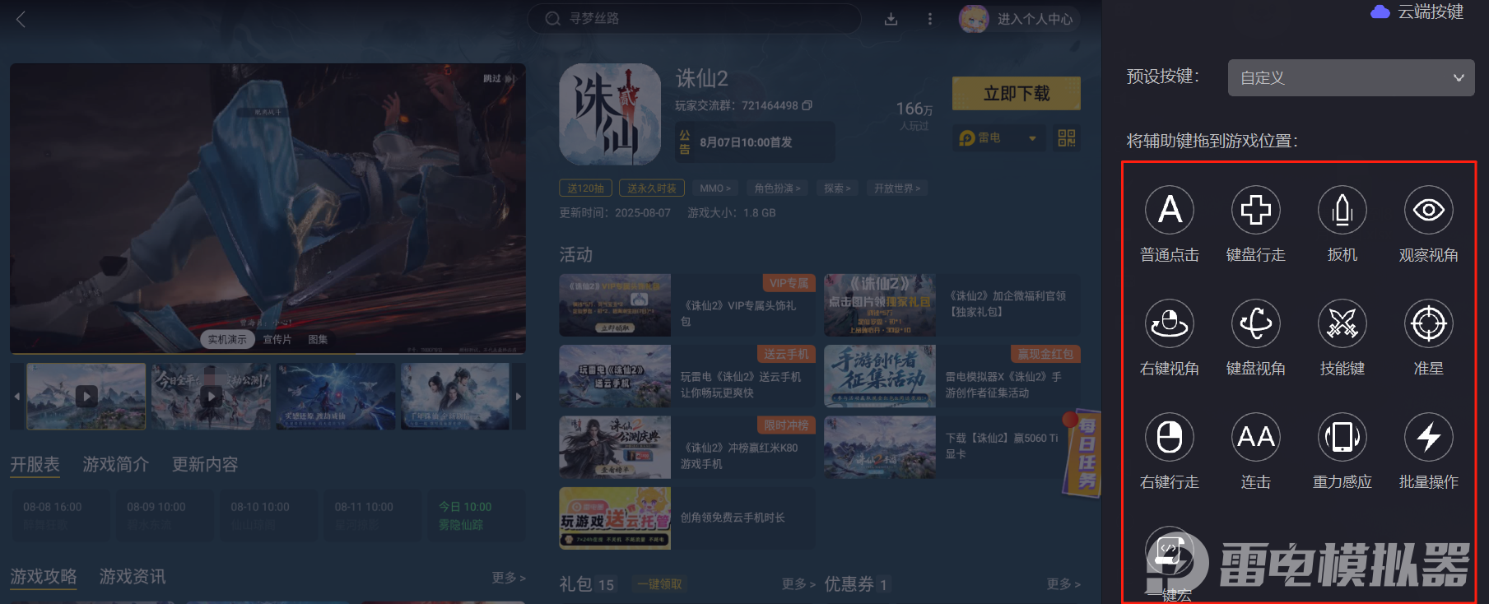
Task: Choose the 右键视角 key icon
Action: pyautogui.click(x=1170, y=323)
